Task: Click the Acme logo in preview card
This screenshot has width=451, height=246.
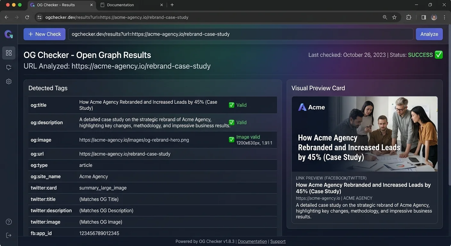Action: [311, 107]
